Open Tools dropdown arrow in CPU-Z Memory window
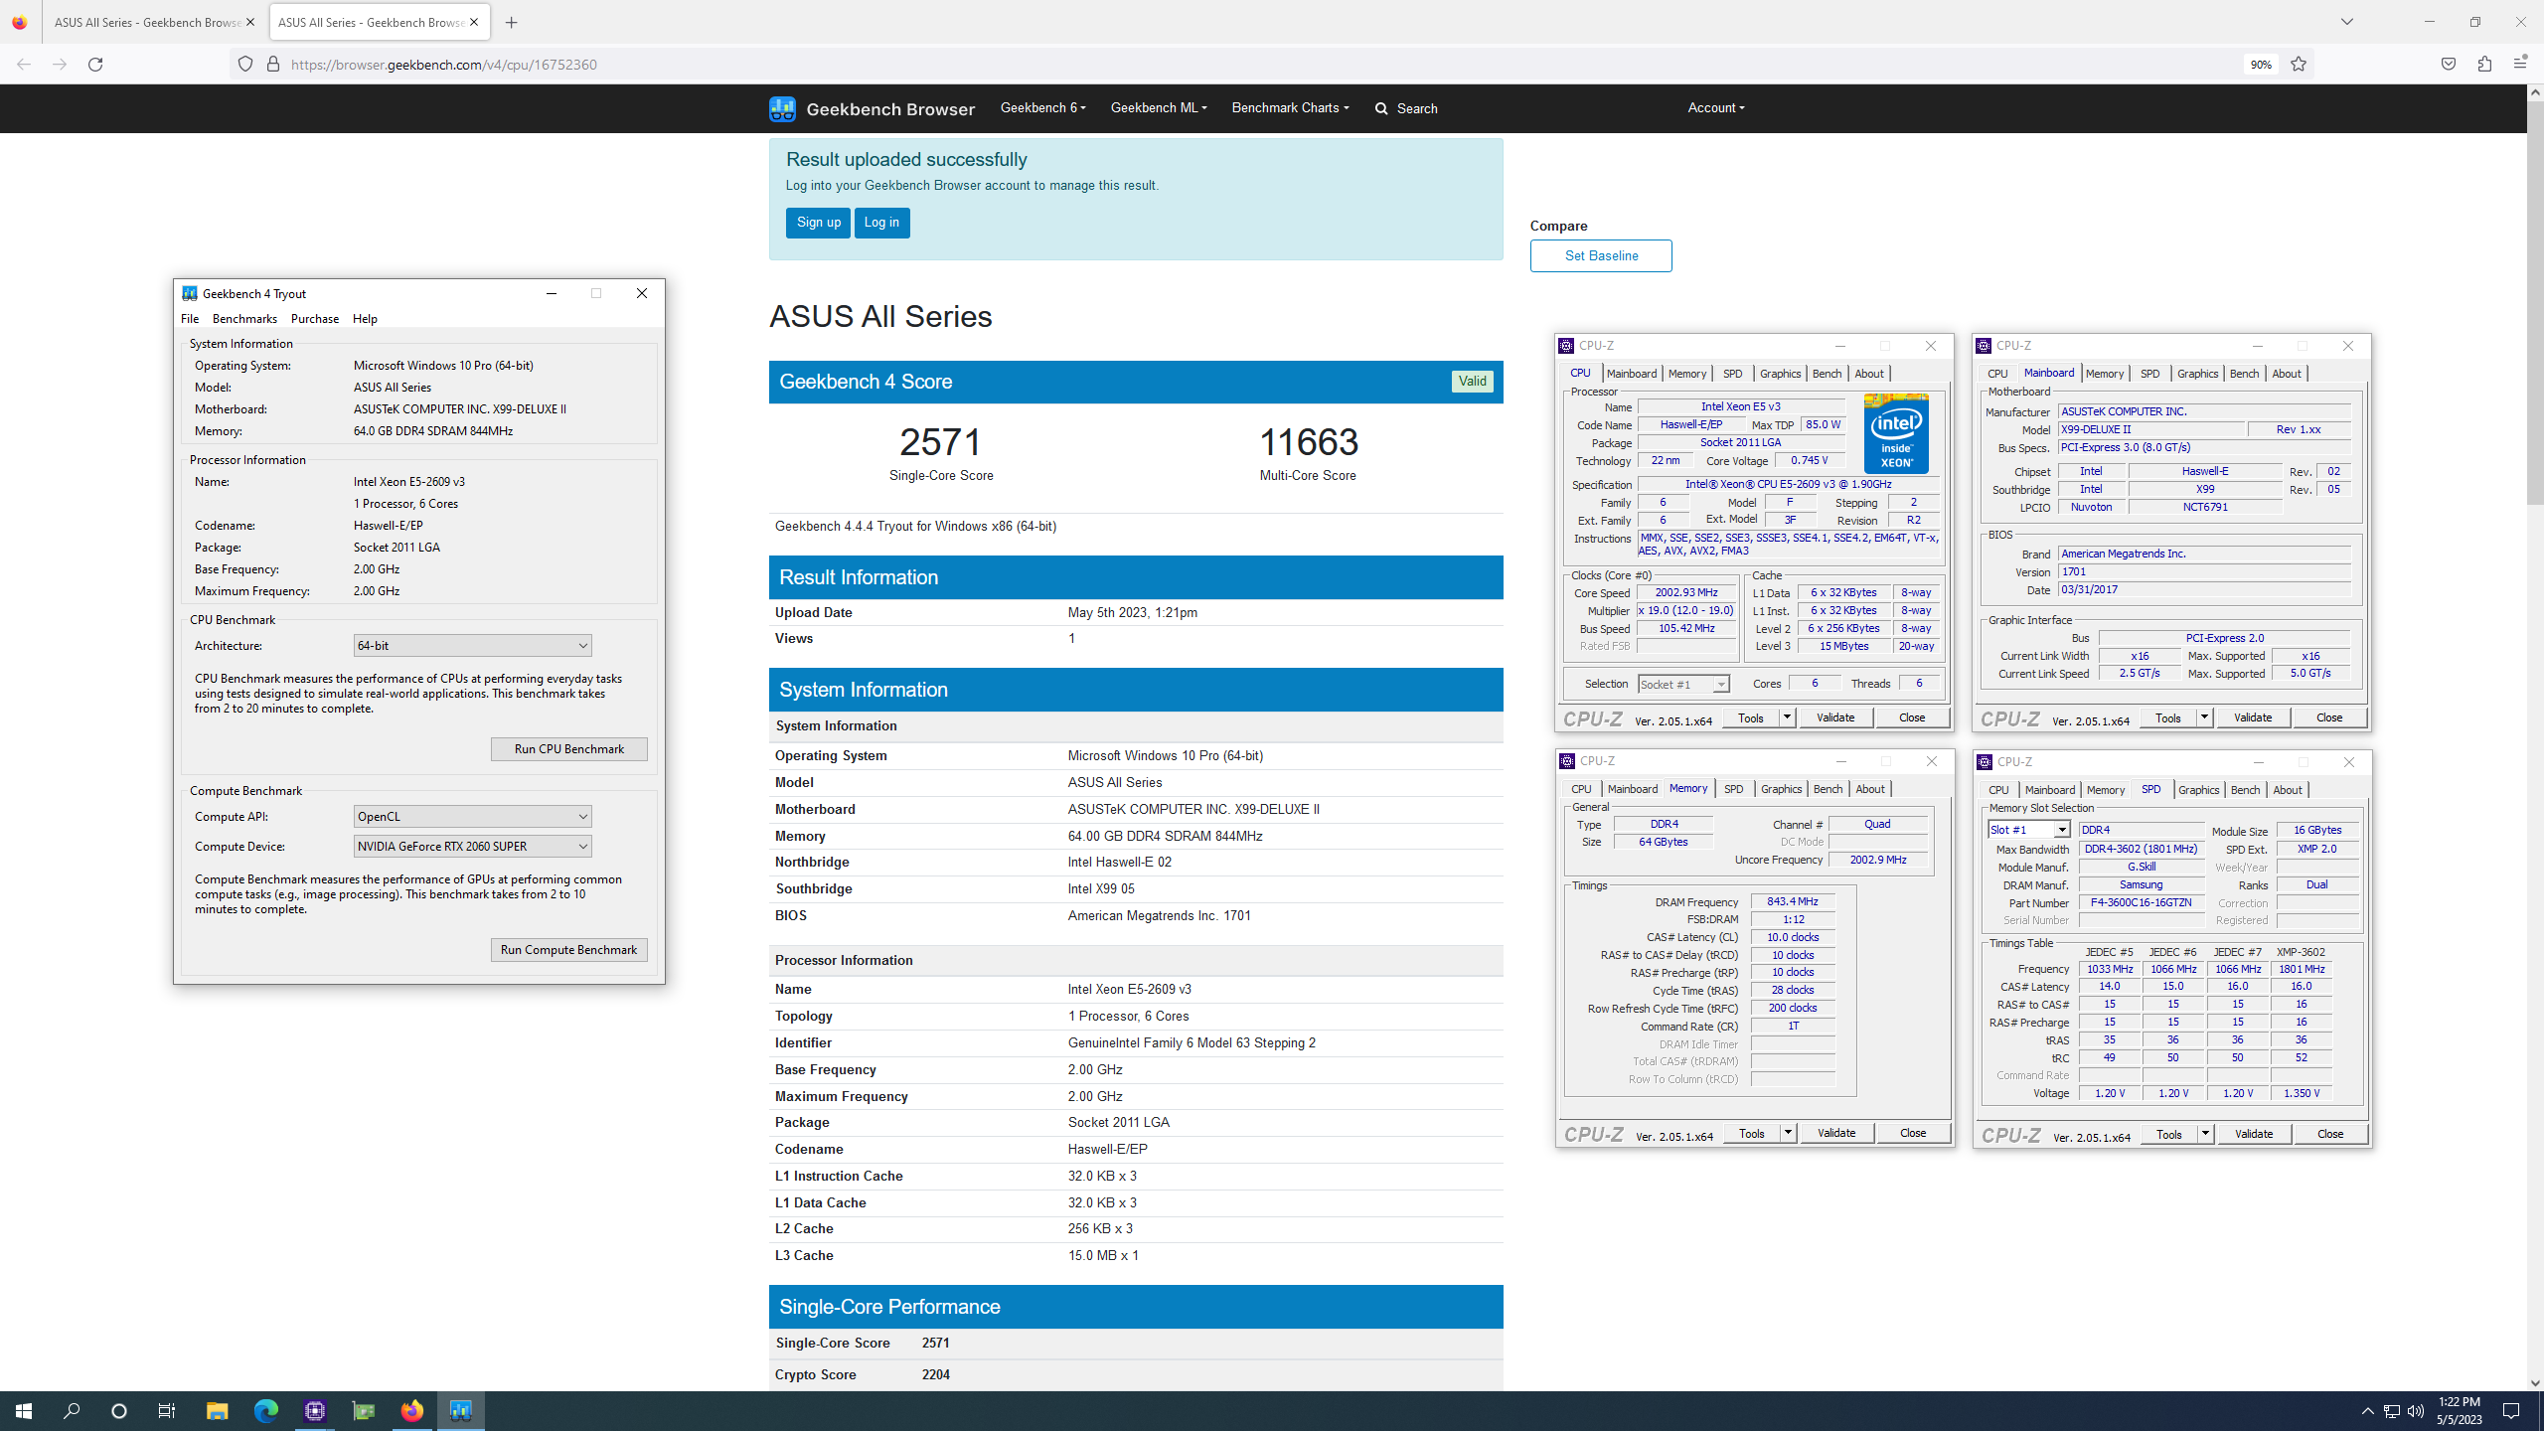 (1788, 1133)
